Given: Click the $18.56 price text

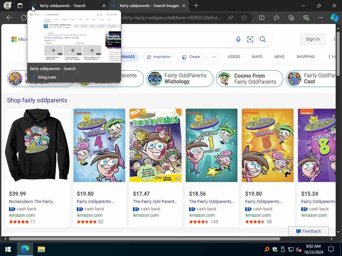Looking at the screenshot, I should point(197,194).
